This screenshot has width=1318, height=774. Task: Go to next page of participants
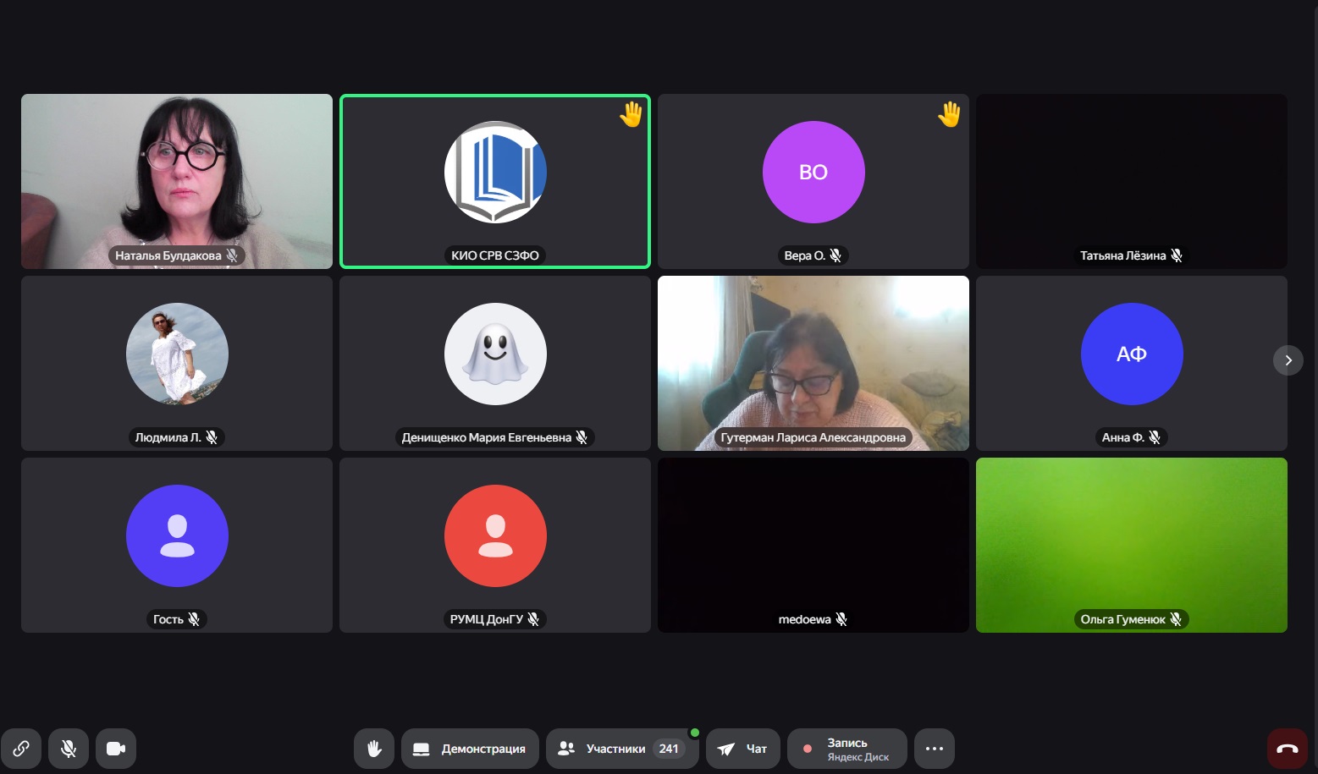click(x=1288, y=360)
